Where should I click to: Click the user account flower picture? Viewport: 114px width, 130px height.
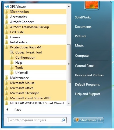pyautogui.click(x=91, y=5)
